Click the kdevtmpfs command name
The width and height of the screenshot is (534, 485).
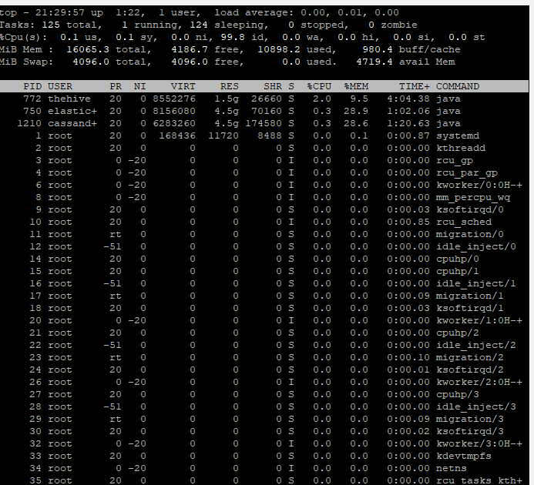point(464,456)
